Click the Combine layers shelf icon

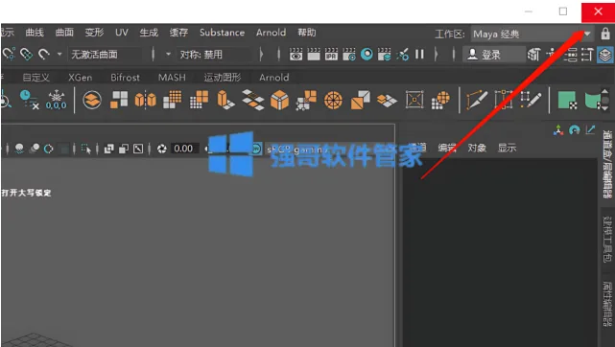tap(92, 100)
